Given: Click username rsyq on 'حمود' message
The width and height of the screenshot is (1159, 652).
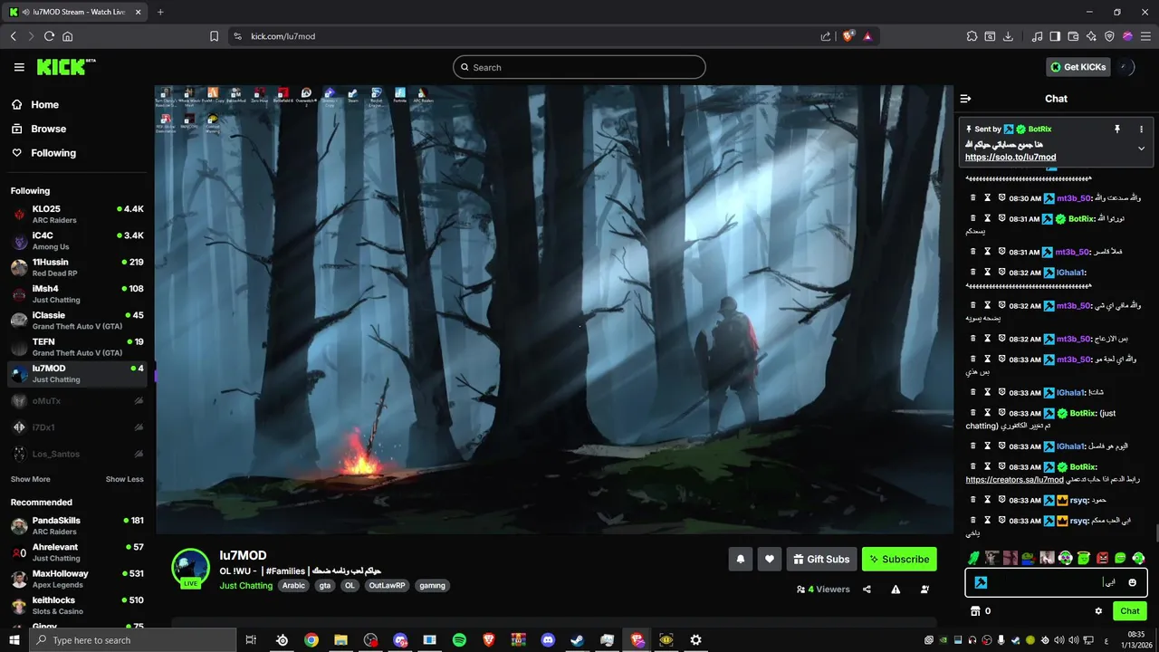Looking at the screenshot, I should [x=1079, y=500].
